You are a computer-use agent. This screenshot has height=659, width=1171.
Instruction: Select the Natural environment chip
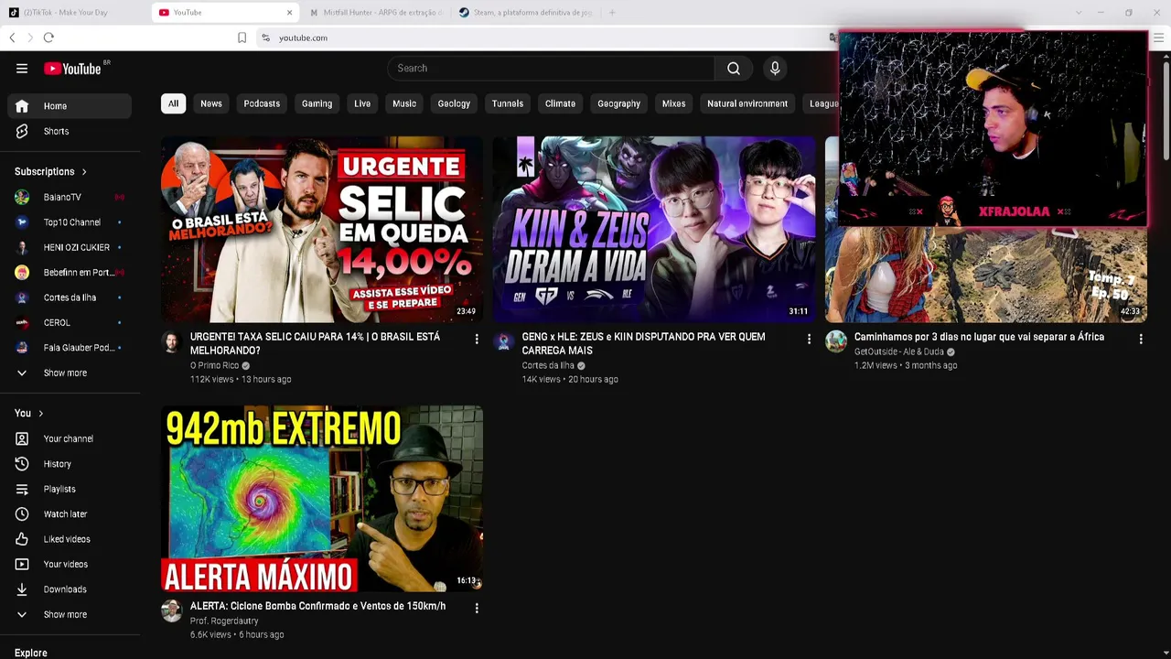click(747, 103)
